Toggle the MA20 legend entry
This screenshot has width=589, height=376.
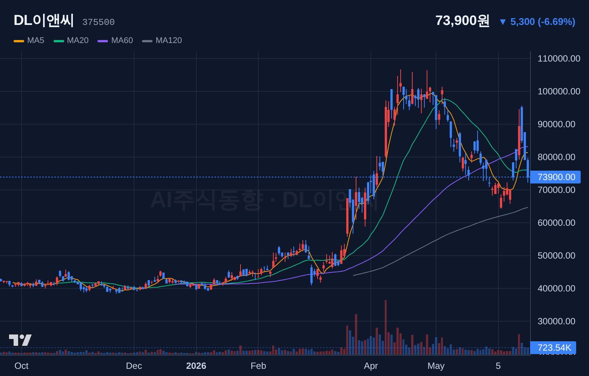point(71,40)
